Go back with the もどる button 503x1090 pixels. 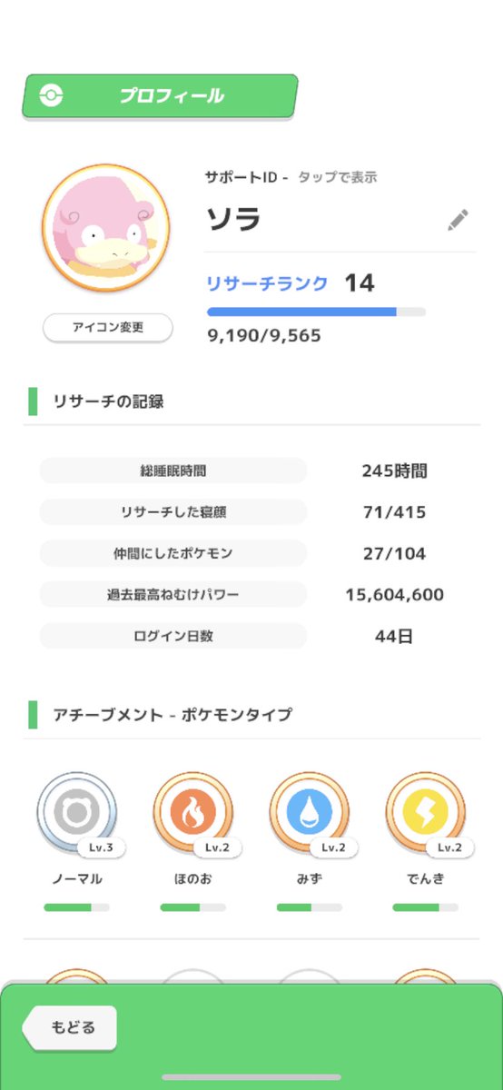pos(70,1029)
